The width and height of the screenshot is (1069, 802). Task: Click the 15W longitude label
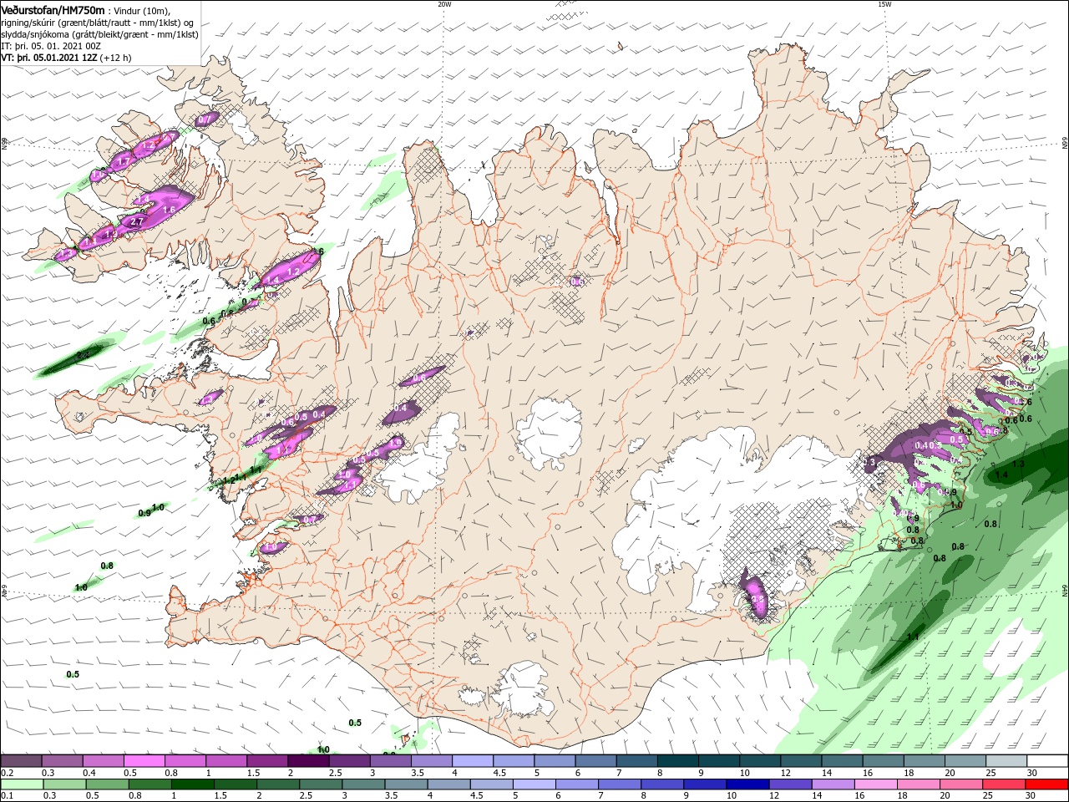(x=884, y=4)
